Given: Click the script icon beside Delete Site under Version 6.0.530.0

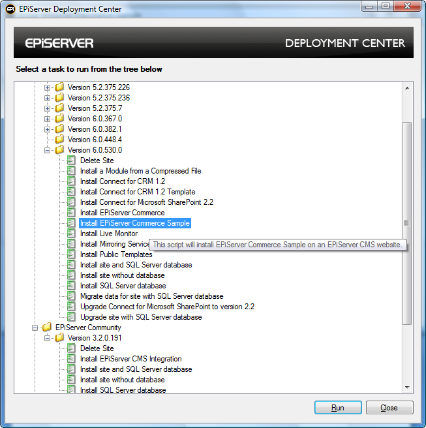Looking at the screenshot, I should (x=72, y=160).
